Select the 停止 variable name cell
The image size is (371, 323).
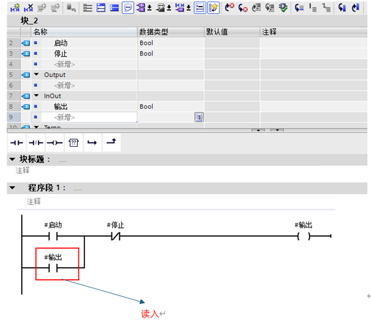pyautogui.click(x=60, y=53)
